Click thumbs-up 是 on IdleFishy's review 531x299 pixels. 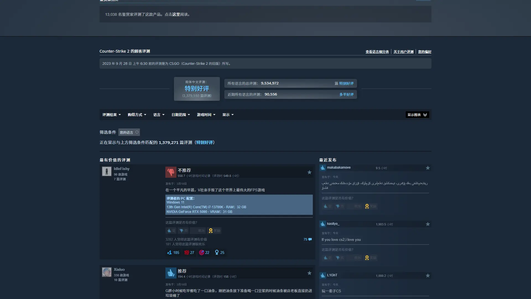(171, 231)
